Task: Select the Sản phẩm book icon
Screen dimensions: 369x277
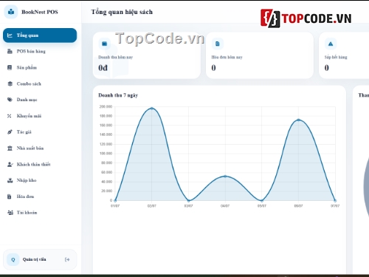Action: pos(10,67)
